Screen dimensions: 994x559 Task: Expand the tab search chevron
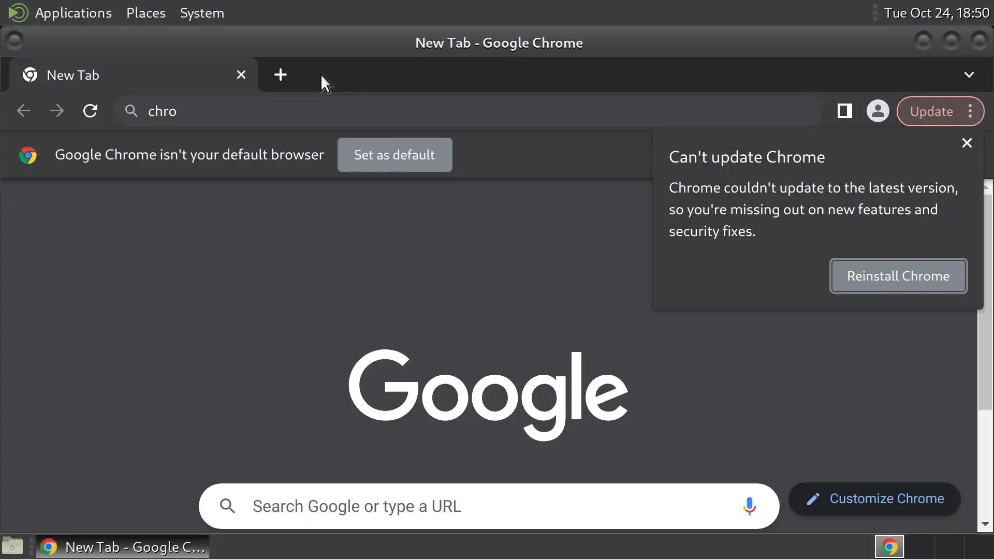[x=969, y=75]
